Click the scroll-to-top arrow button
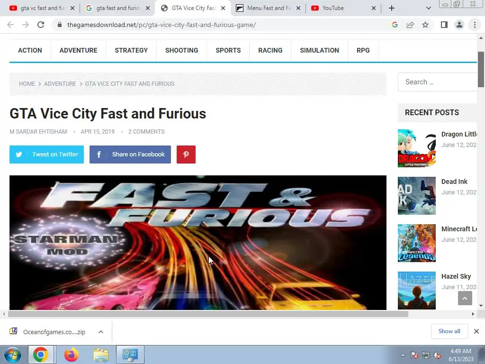Screen dimensions: 485x364 click(x=465, y=298)
